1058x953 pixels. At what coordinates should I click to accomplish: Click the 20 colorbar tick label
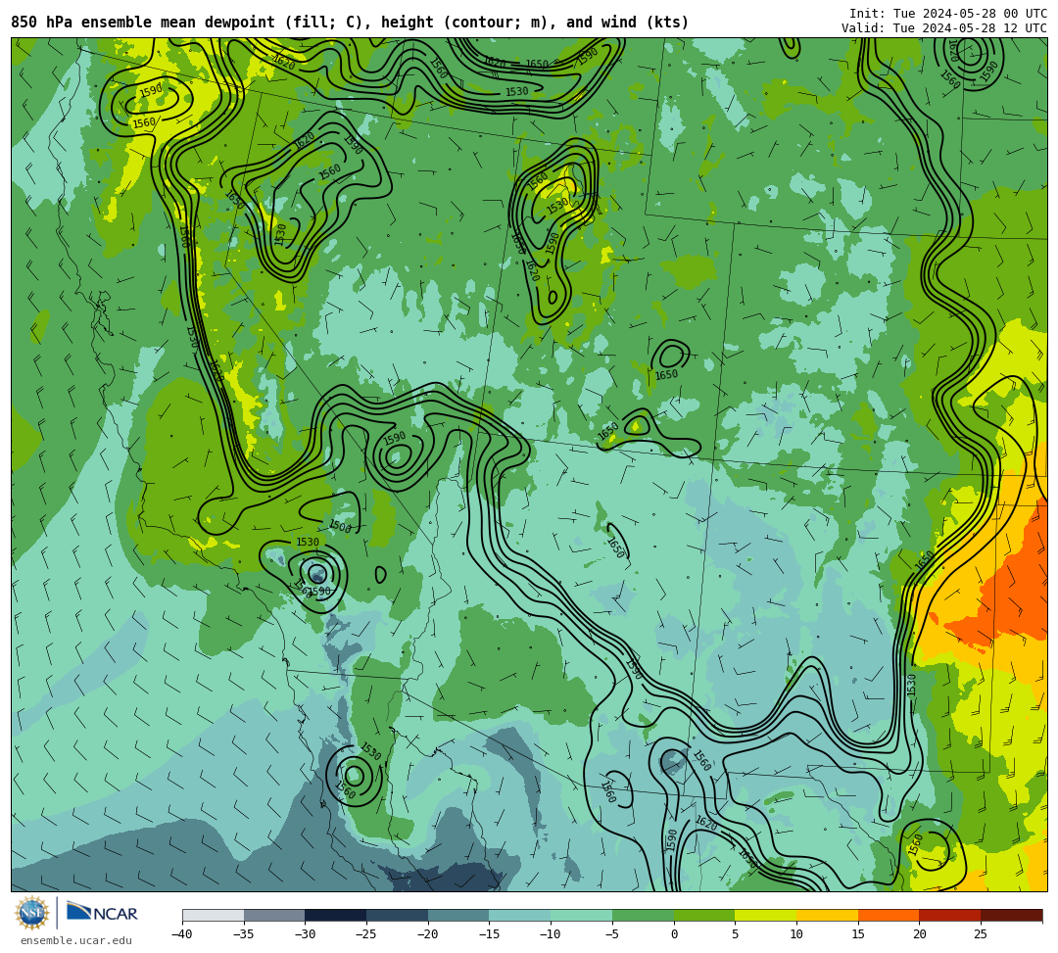[920, 934]
